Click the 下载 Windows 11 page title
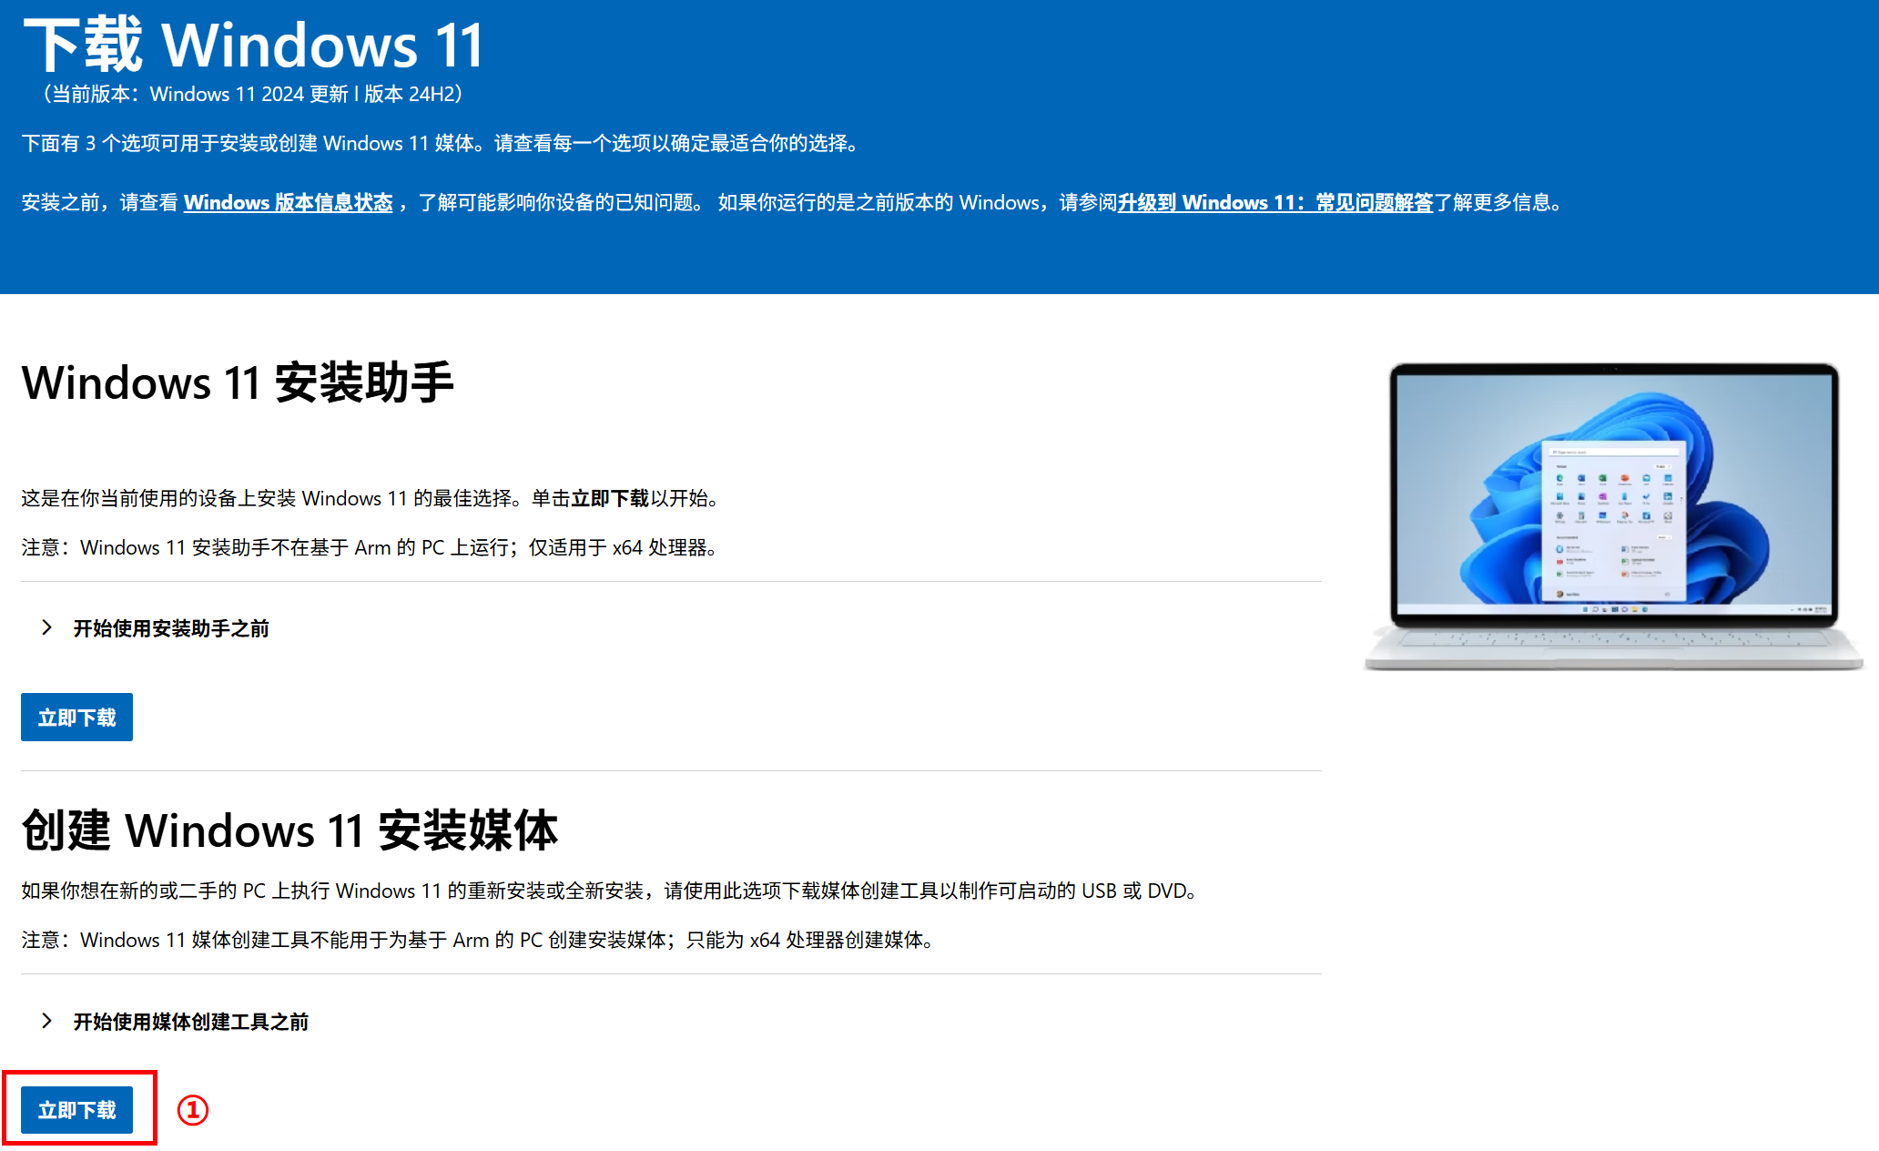This screenshot has height=1151, width=1879. pyautogui.click(x=253, y=44)
